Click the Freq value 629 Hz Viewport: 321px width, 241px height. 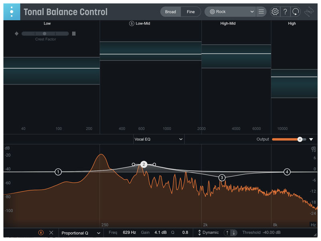[129, 233]
